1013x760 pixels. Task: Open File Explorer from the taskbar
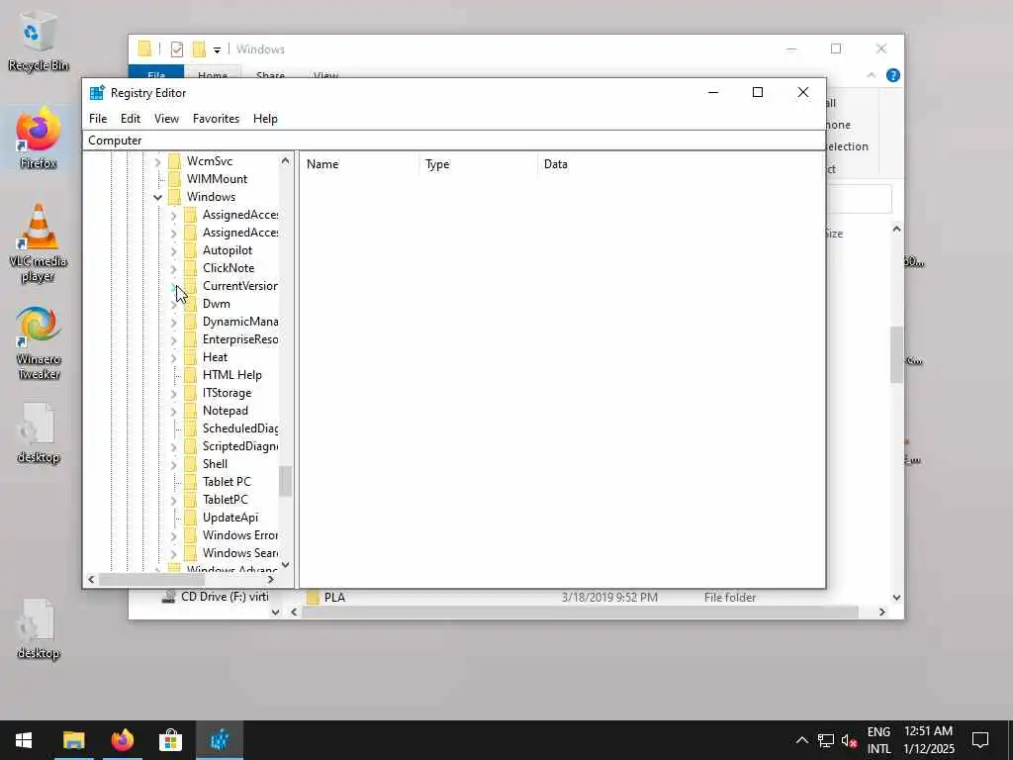pyautogui.click(x=73, y=740)
